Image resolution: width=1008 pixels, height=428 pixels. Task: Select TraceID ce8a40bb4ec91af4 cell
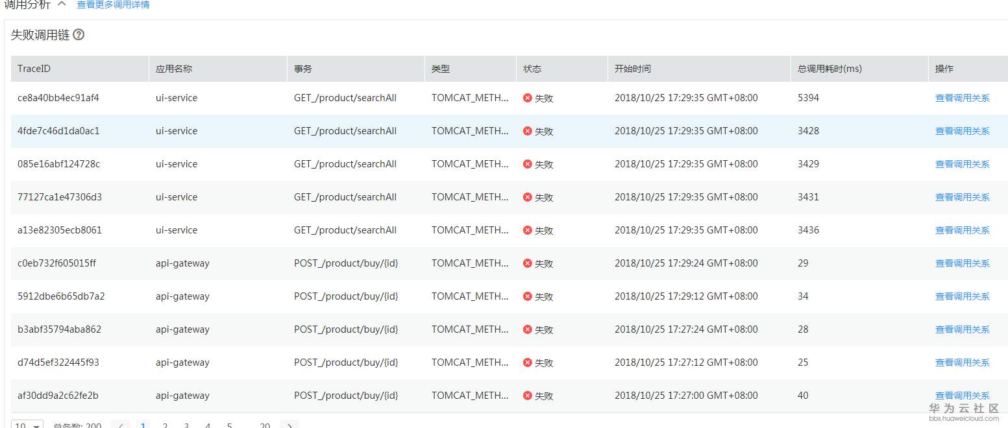point(58,98)
